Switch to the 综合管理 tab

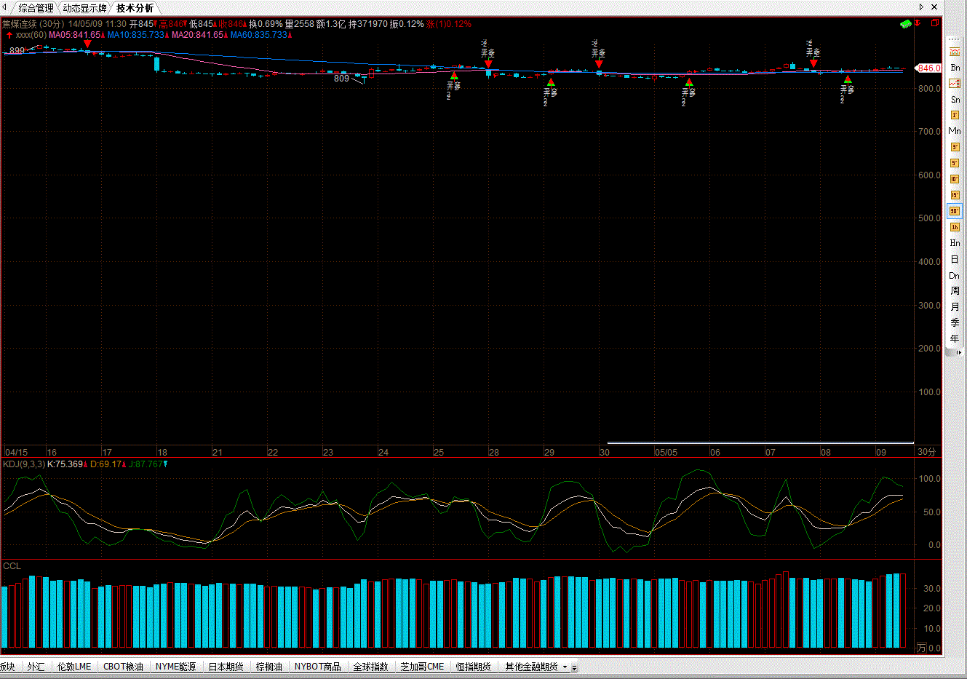(36, 8)
